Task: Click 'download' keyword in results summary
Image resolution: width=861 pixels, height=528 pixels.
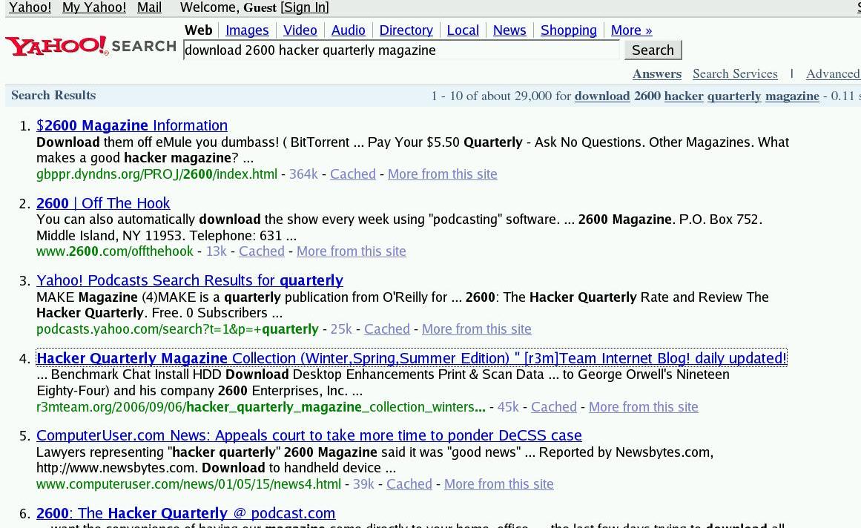Action: (x=602, y=96)
